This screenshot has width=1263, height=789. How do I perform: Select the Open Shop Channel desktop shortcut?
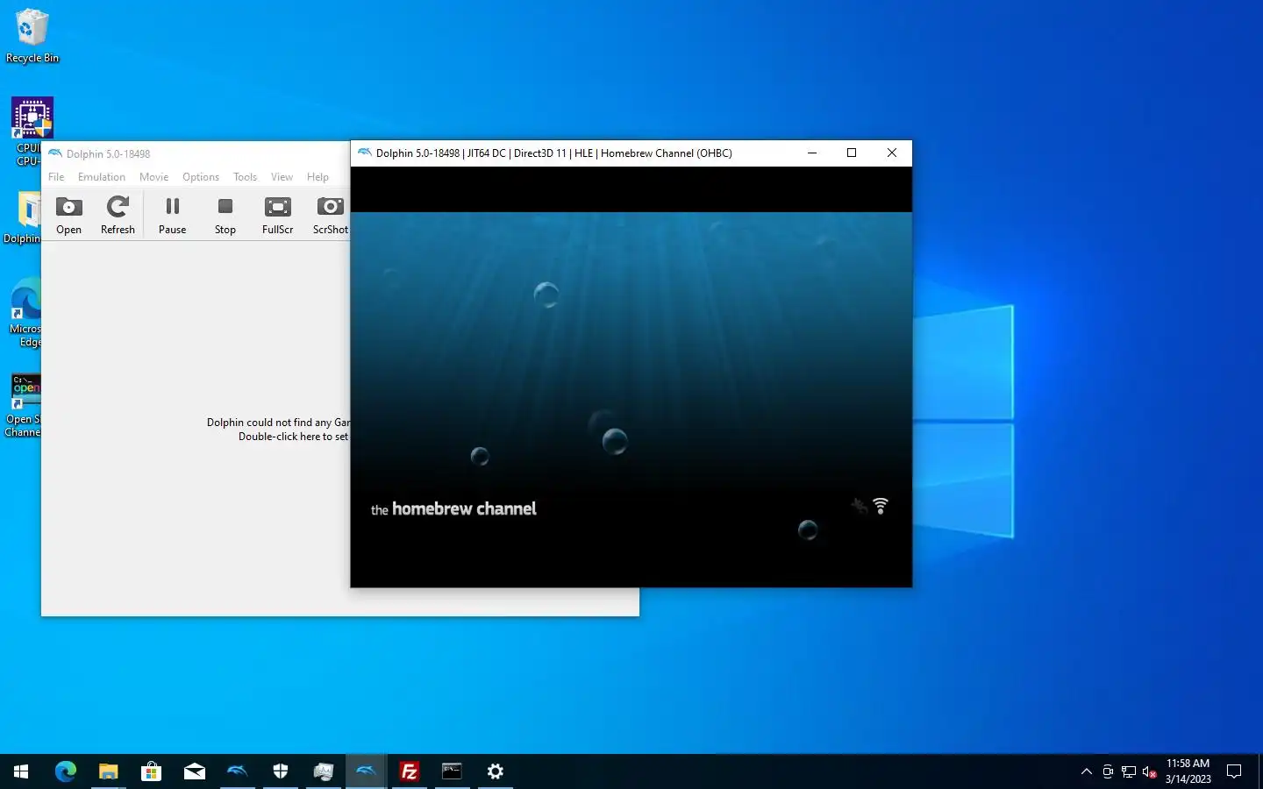point(24,405)
